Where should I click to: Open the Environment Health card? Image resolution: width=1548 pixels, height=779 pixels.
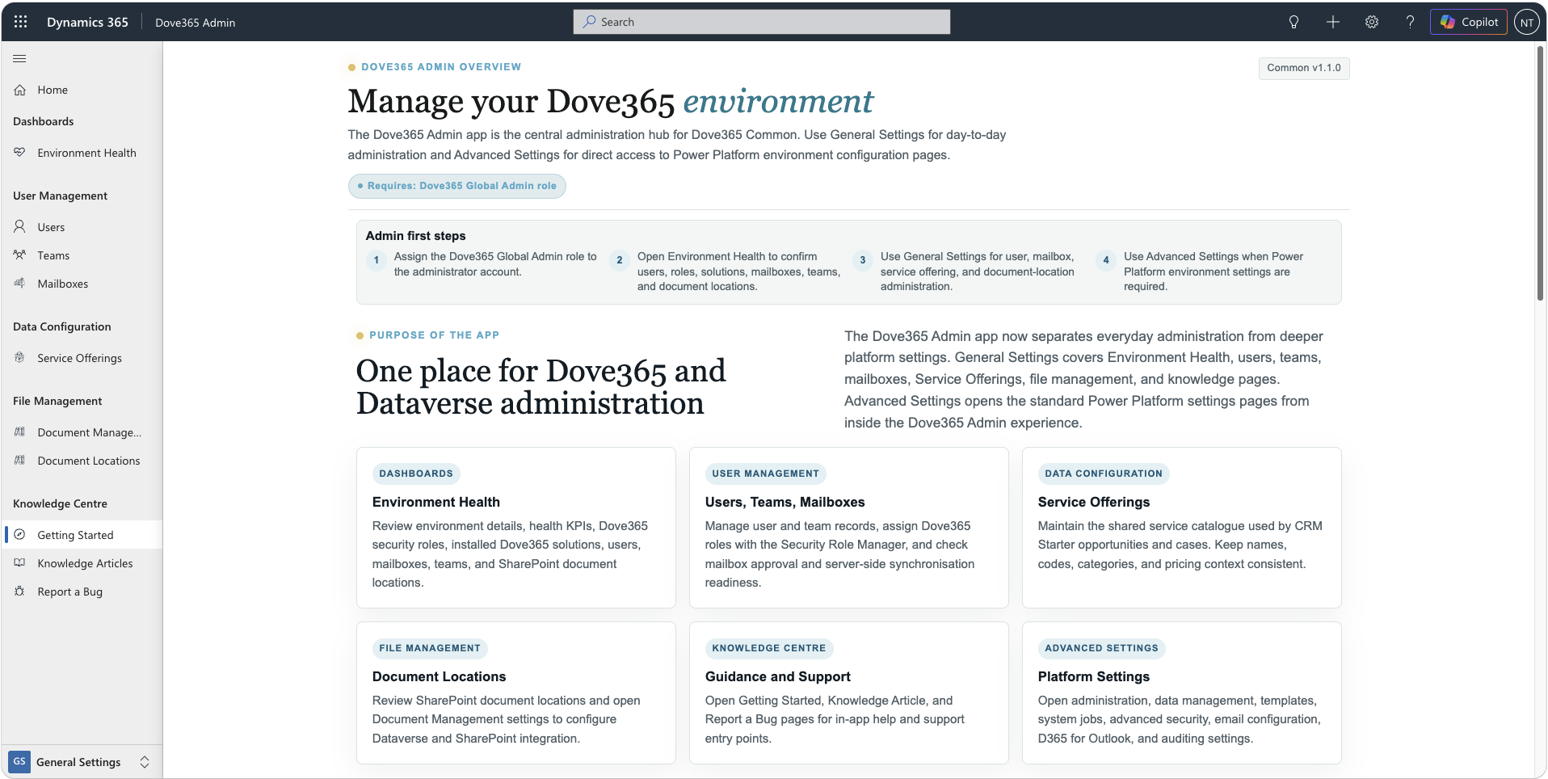(516, 528)
